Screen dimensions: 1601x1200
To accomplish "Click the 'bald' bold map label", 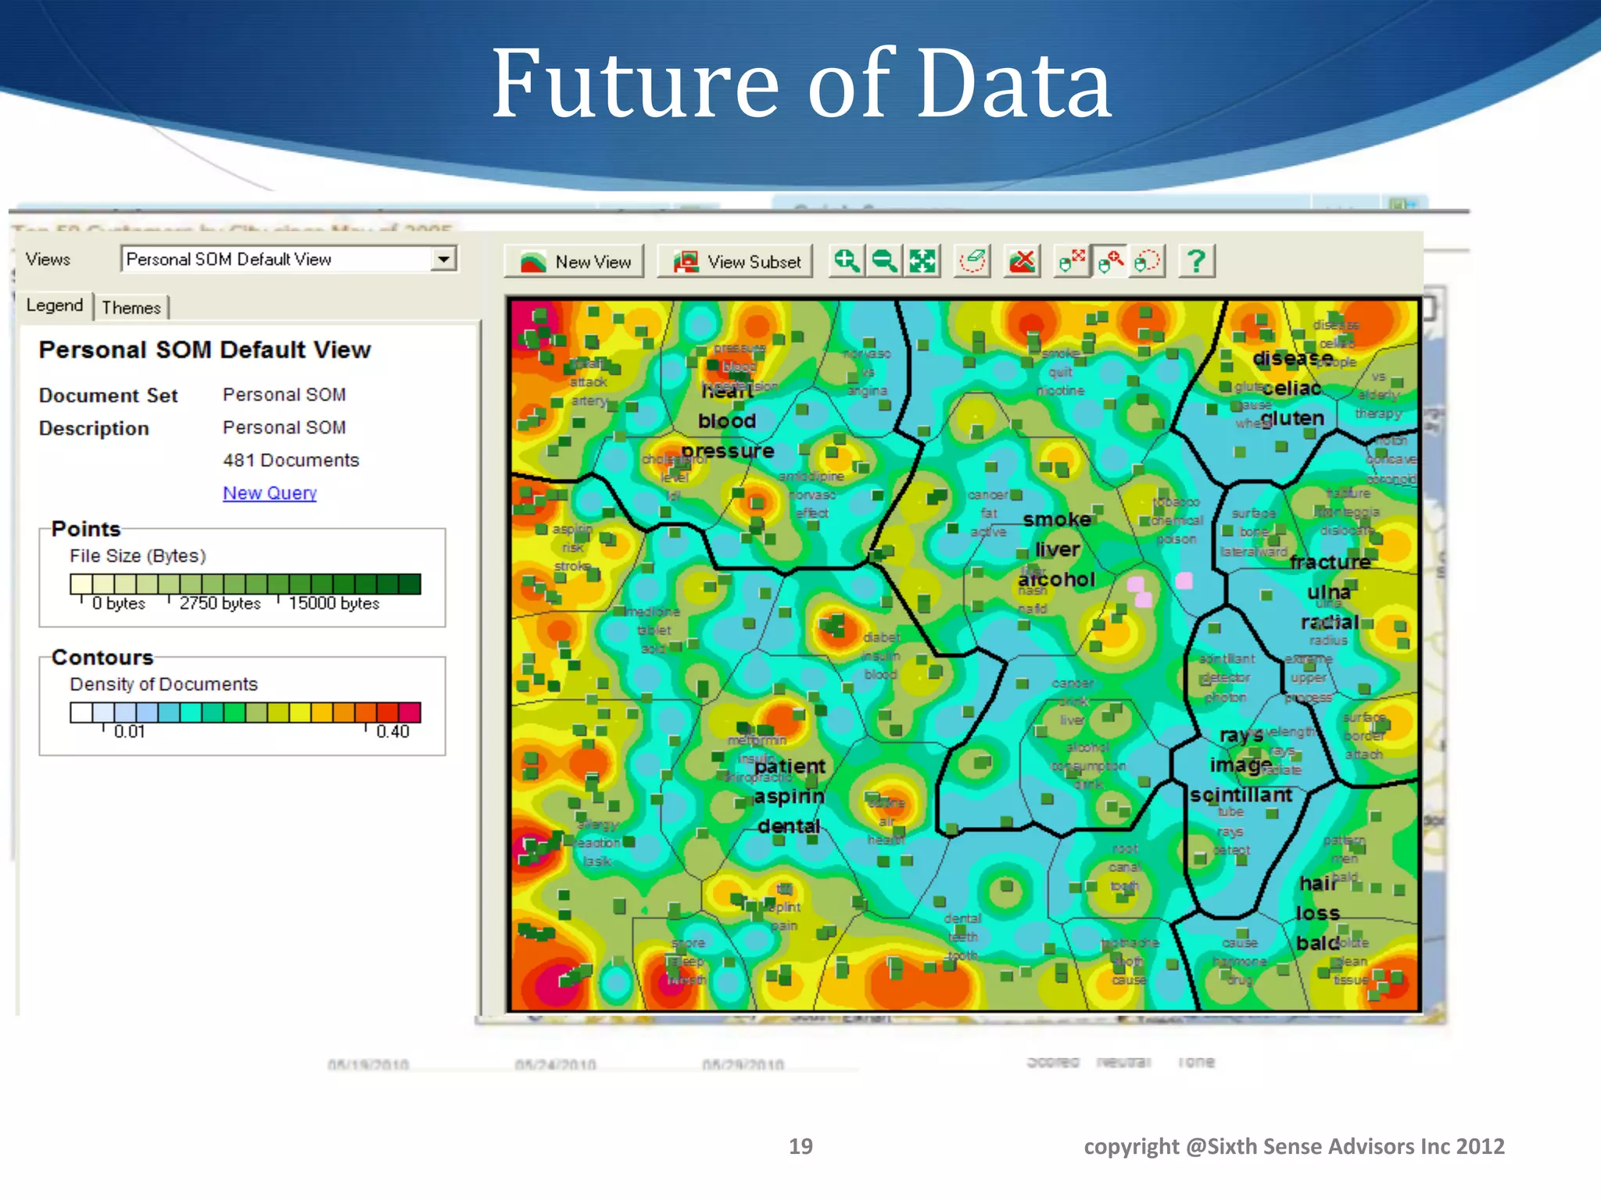I will (1318, 943).
